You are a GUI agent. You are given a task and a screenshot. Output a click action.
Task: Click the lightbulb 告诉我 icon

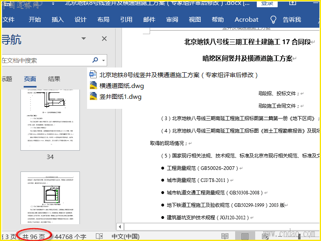point(273,20)
